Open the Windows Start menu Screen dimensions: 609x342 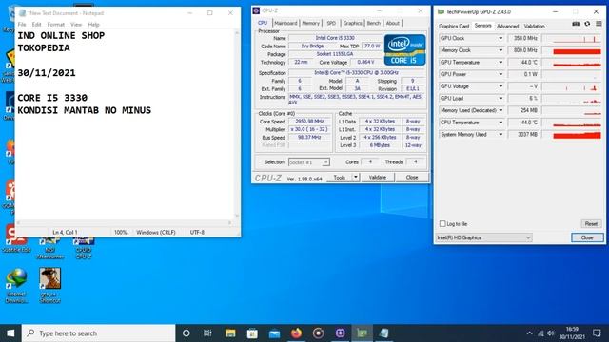coord(10,333)
